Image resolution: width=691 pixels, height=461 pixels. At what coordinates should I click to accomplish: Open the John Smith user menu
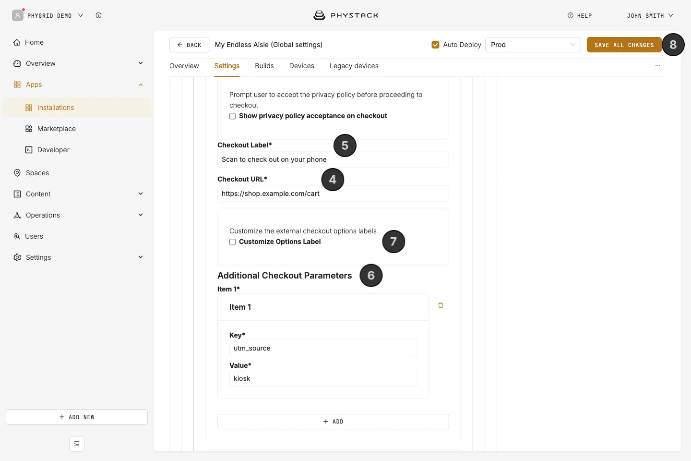pyautogui.click(x=650, y=15)
